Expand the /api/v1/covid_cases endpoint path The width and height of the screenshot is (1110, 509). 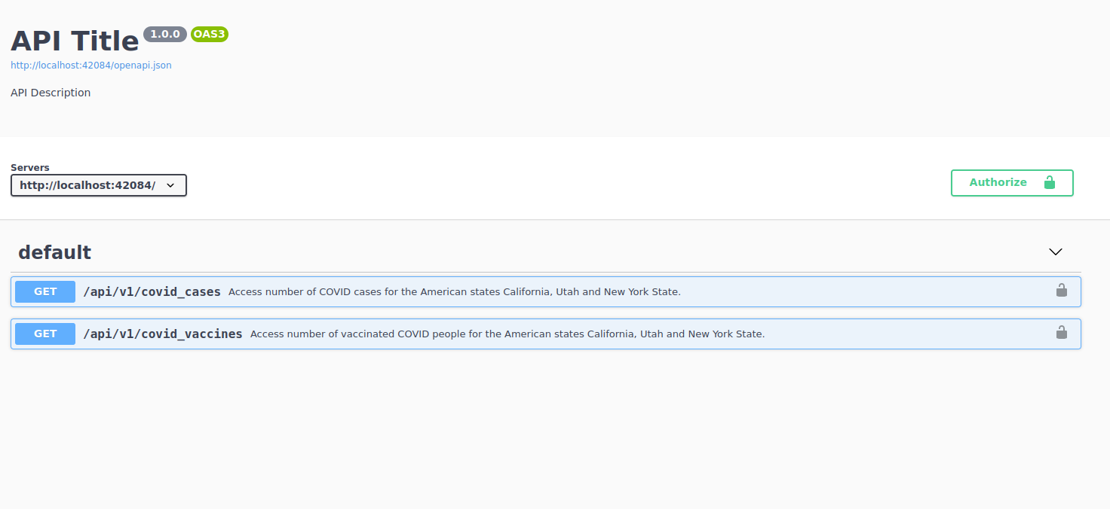(x=152, y=291)
